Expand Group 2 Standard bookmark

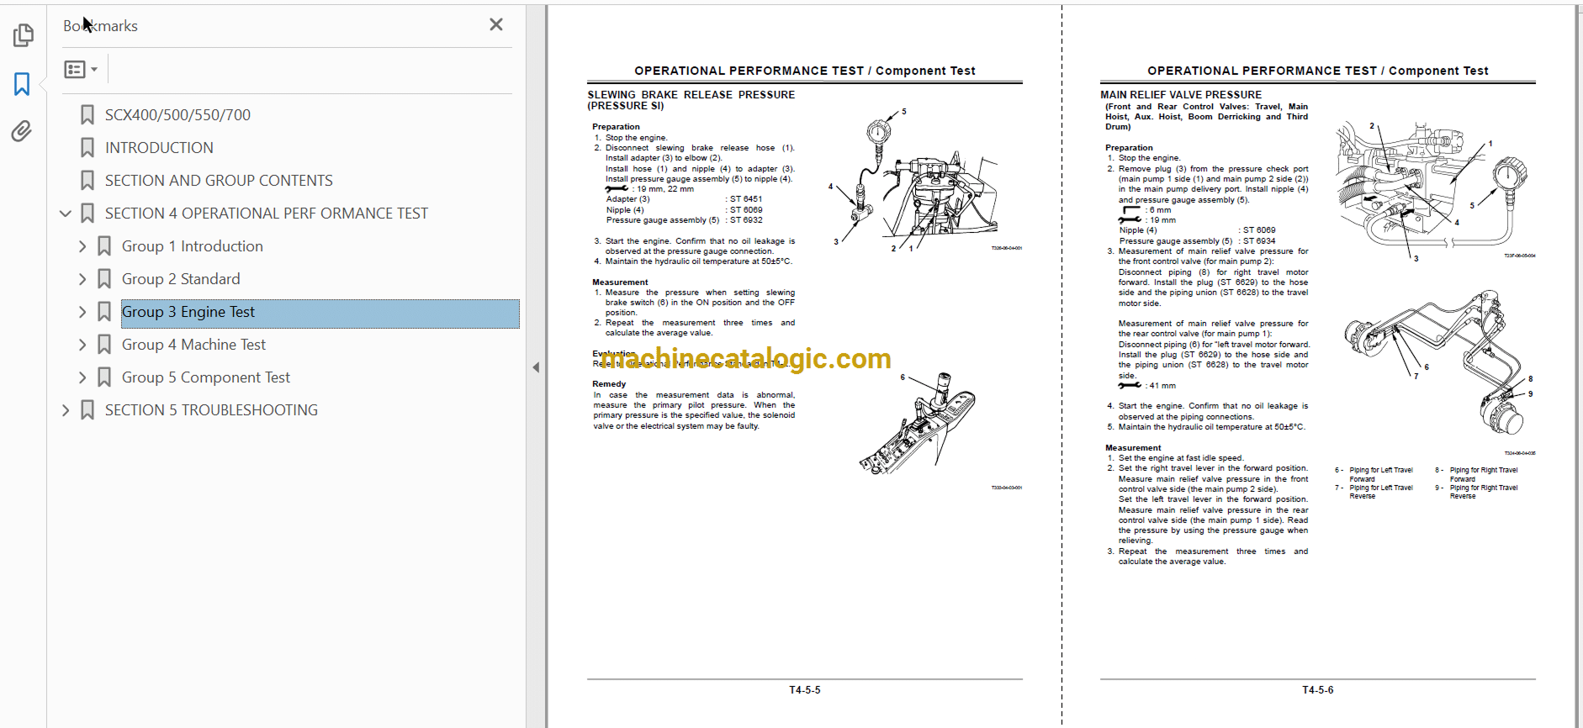(x=82, y=279)
